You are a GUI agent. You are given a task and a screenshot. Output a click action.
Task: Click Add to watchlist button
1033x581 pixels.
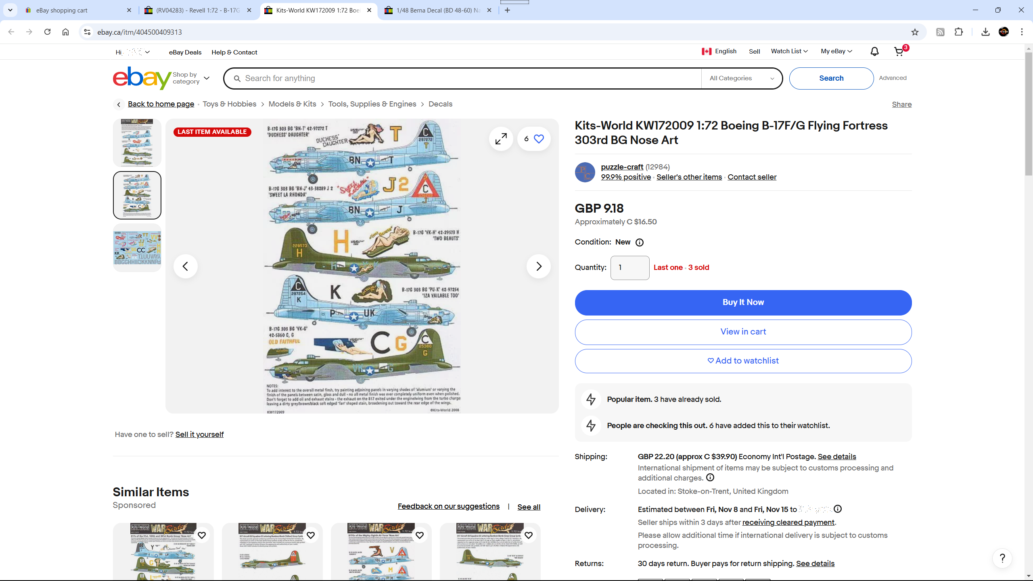click(x=743, y=361)
